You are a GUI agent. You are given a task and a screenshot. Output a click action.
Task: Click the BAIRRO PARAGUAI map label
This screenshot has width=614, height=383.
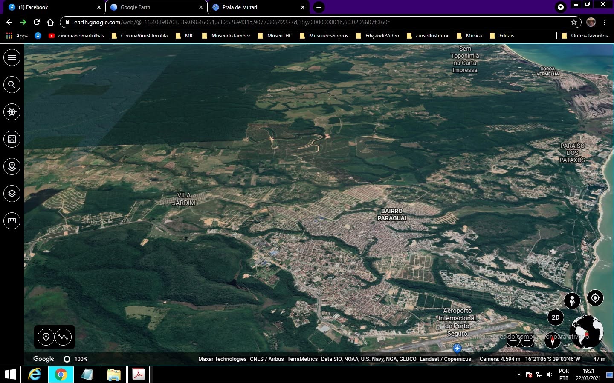coord(392,214)
